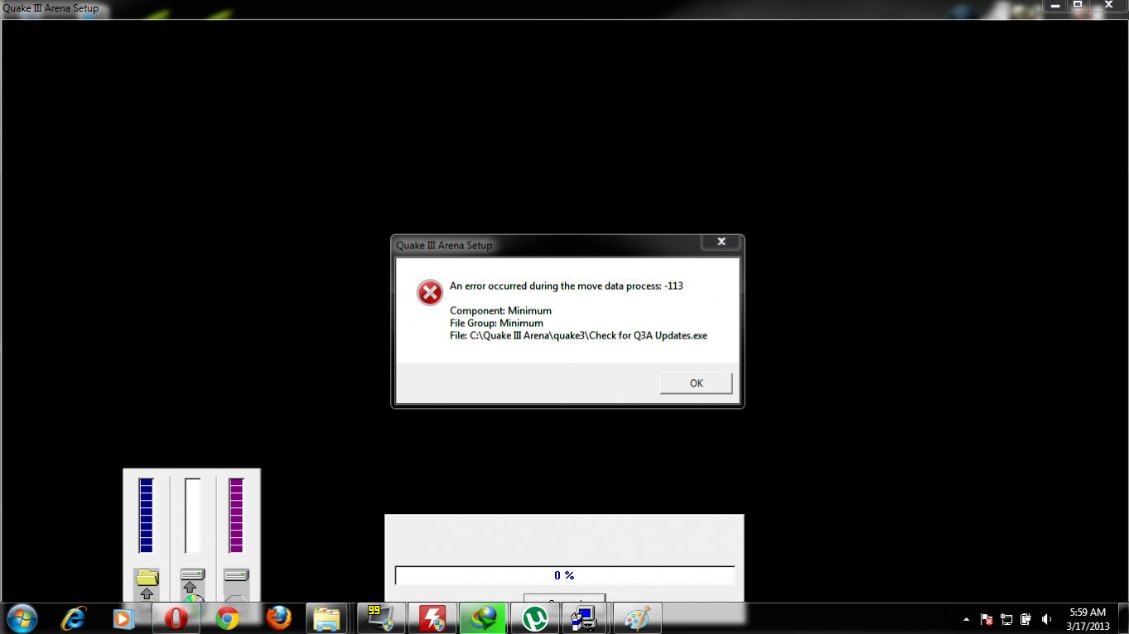
Task: Click the Quake setup installer taskbar icon
Action: tap(585, 618)
